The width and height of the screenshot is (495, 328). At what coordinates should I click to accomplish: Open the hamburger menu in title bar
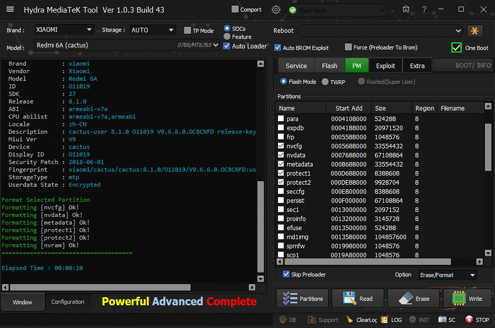coord(10,10)
